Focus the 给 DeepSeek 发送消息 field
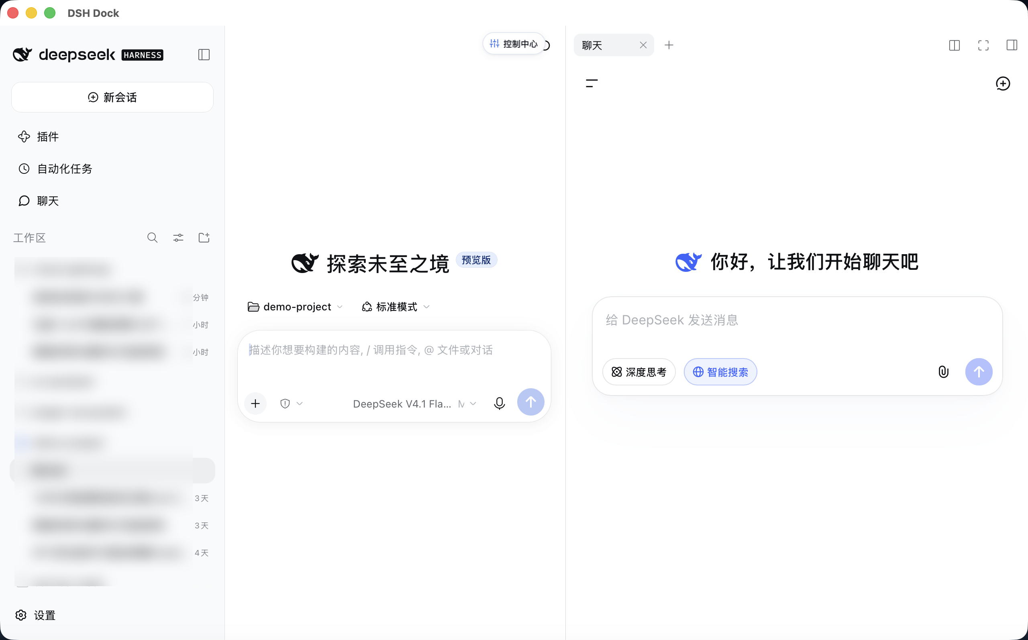The height and width of the screenshot is (640, 1028). tap(797, 320)
